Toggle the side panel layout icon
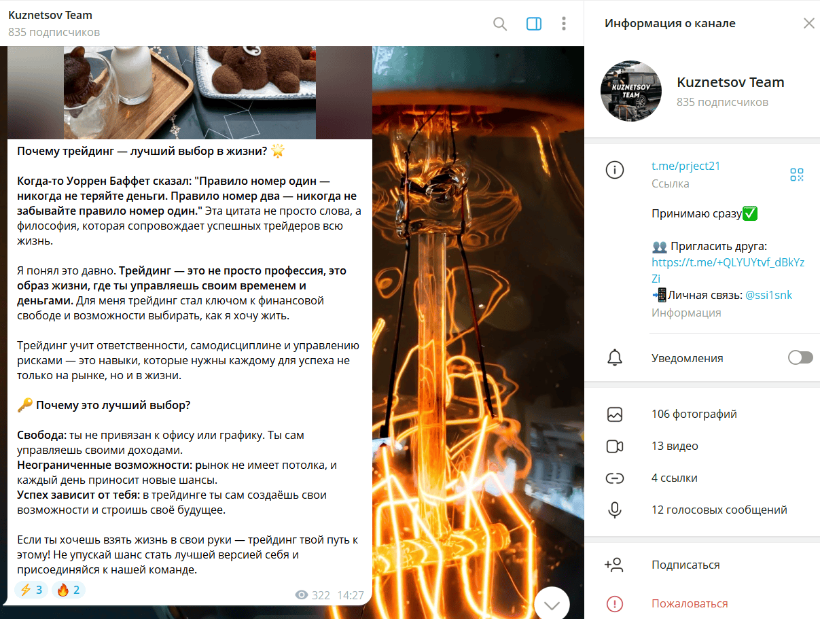The height and width of the screenshot is (619, 820). (534, 24)
